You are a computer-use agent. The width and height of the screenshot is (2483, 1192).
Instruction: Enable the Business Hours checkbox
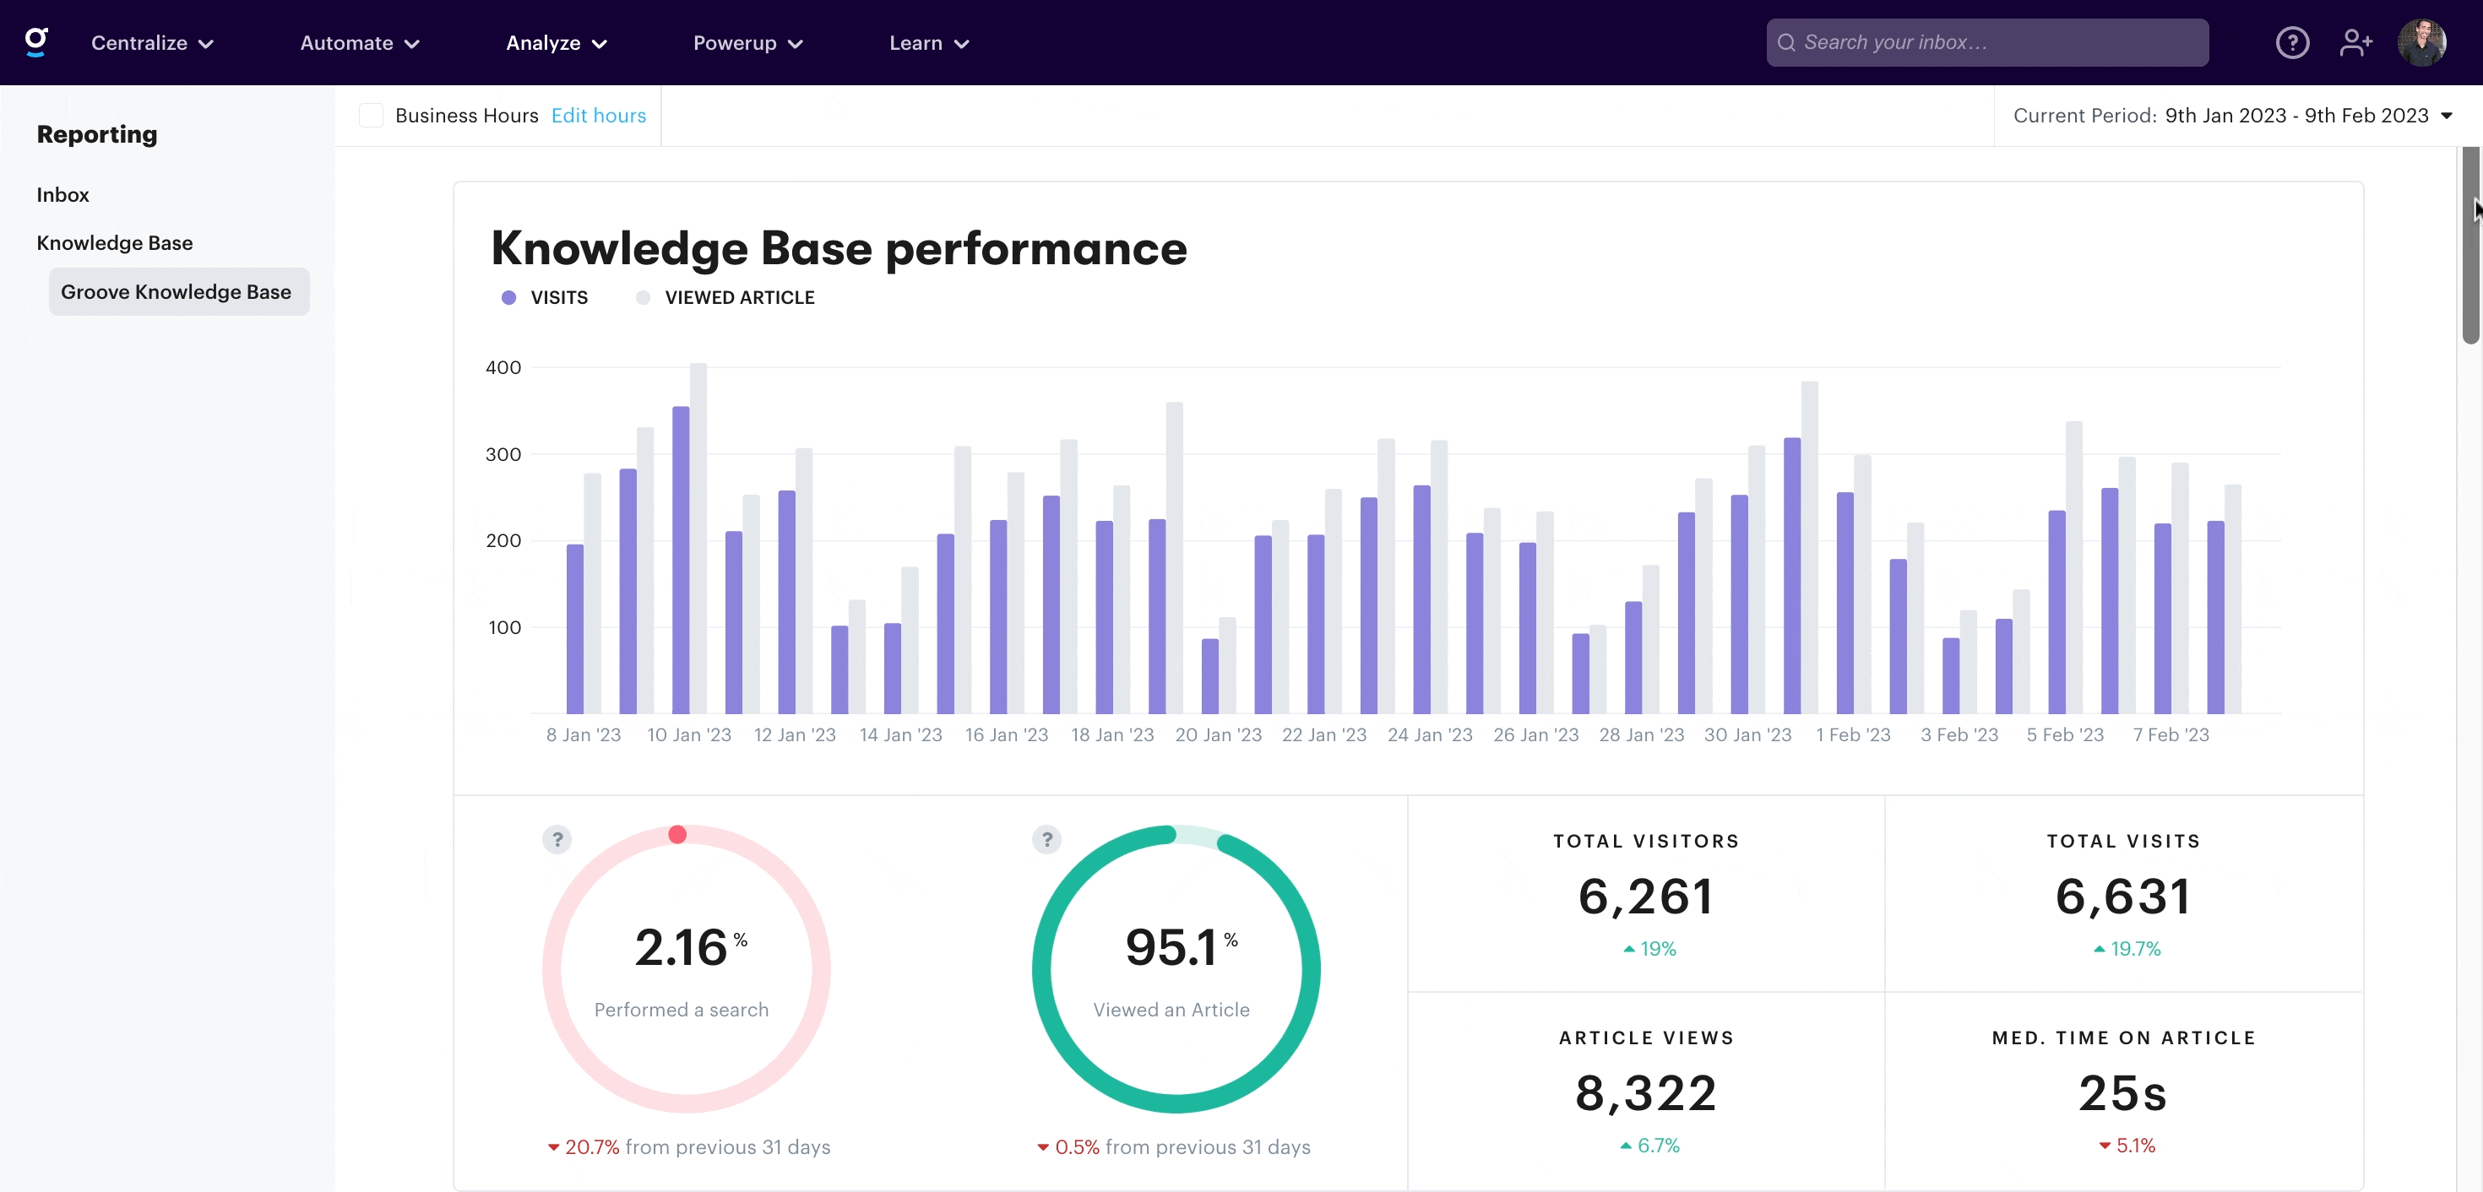(371, 116)
